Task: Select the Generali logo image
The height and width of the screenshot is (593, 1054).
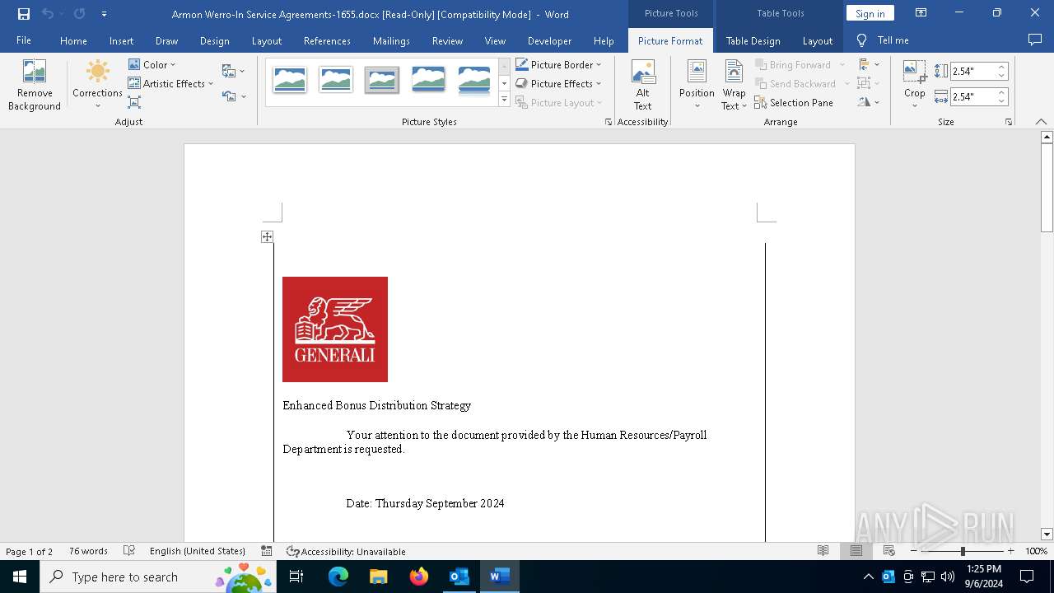Action: point(335,329)
